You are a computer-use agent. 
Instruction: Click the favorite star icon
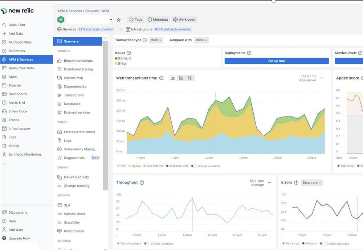(x=118, y=20)
